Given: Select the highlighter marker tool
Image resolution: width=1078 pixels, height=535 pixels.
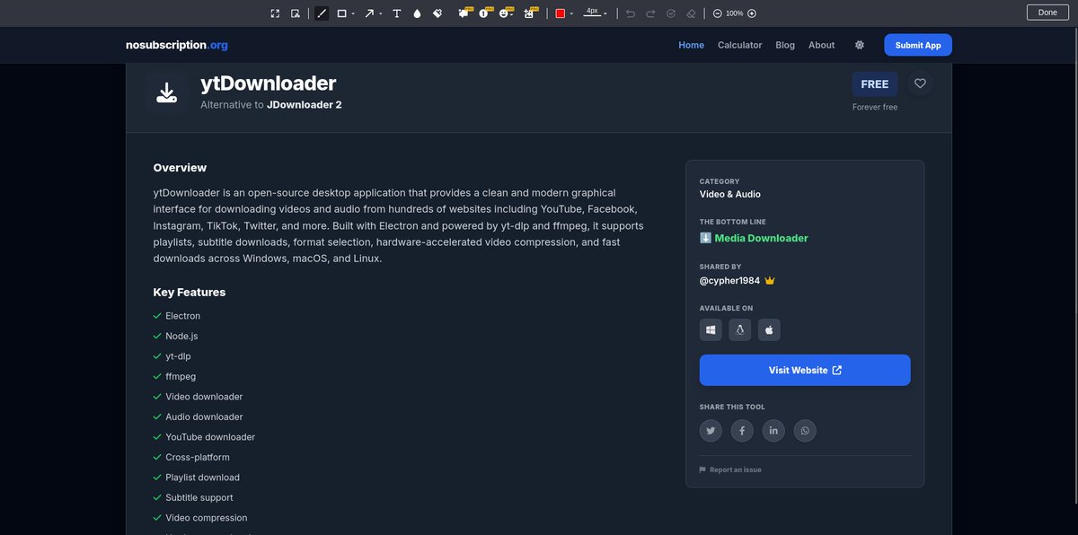Looking at the screenshot, I should 437,13.
